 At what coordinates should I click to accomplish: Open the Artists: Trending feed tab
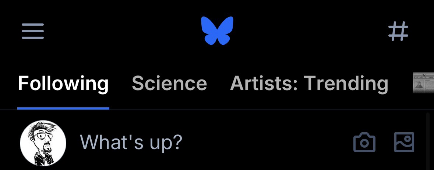[309, 84]
